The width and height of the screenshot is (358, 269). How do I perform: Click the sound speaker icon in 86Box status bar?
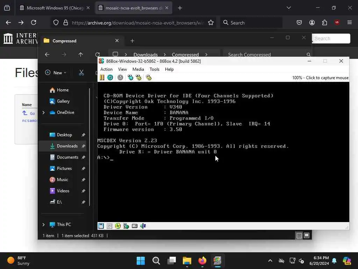click(x=143, y=226)
